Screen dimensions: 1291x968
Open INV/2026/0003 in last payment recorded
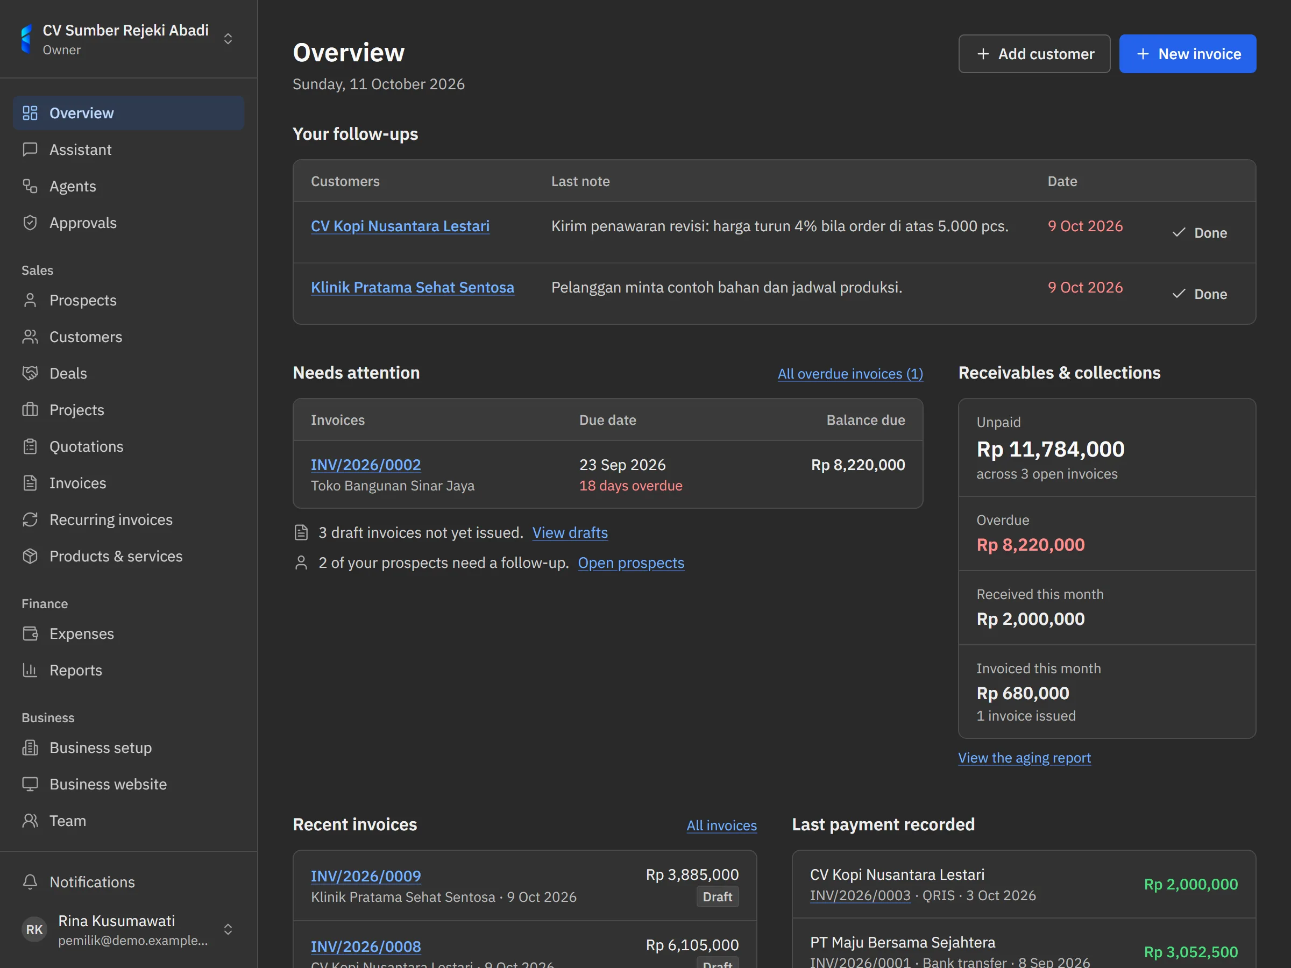point(860,895)
